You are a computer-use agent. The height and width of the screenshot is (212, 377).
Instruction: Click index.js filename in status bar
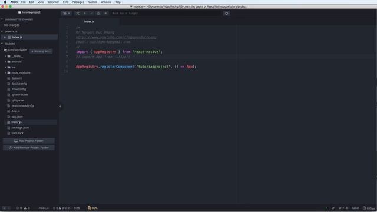44,208
